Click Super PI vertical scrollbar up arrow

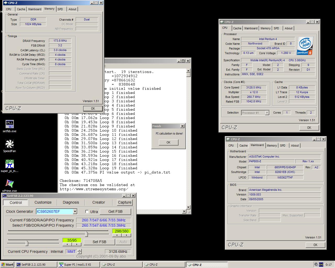point(188,71)
